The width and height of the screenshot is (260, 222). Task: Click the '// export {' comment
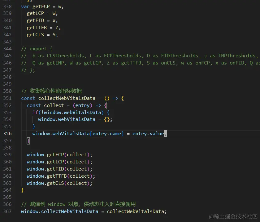pyautogui.click(x=37, y=49)
